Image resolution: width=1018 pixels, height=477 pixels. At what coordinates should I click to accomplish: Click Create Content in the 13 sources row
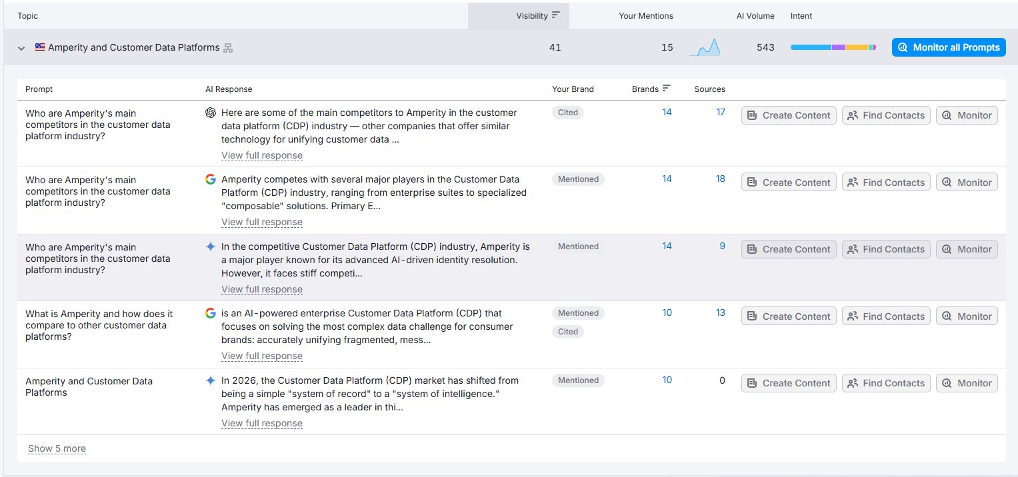pyautogui.click(x=789, y=316)
